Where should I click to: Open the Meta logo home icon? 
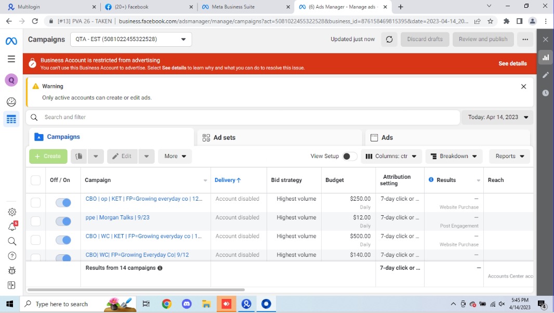point(11,41)
